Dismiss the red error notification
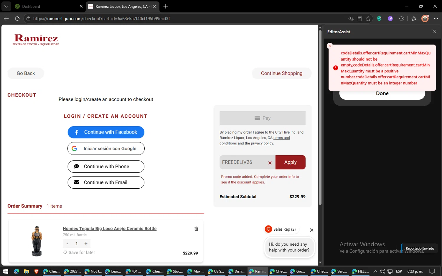This screenshot has height=276, width=442. [x=330, y=46]
